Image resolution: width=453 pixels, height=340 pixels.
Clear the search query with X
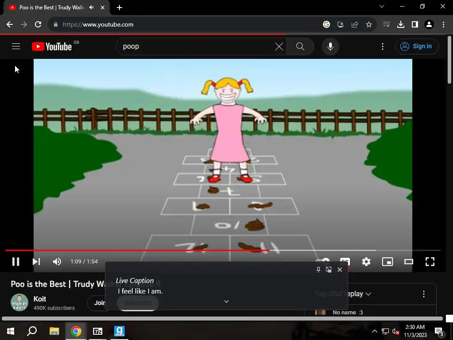279,46
